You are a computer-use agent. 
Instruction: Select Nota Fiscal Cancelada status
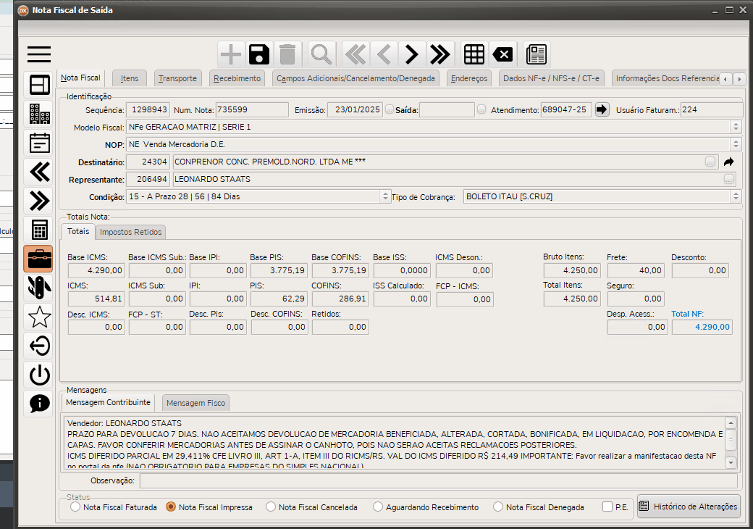(x=271, y=507)
